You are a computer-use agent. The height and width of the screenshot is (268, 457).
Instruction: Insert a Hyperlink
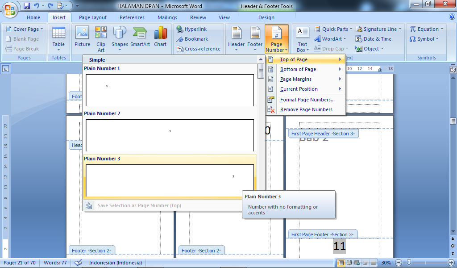192,29
